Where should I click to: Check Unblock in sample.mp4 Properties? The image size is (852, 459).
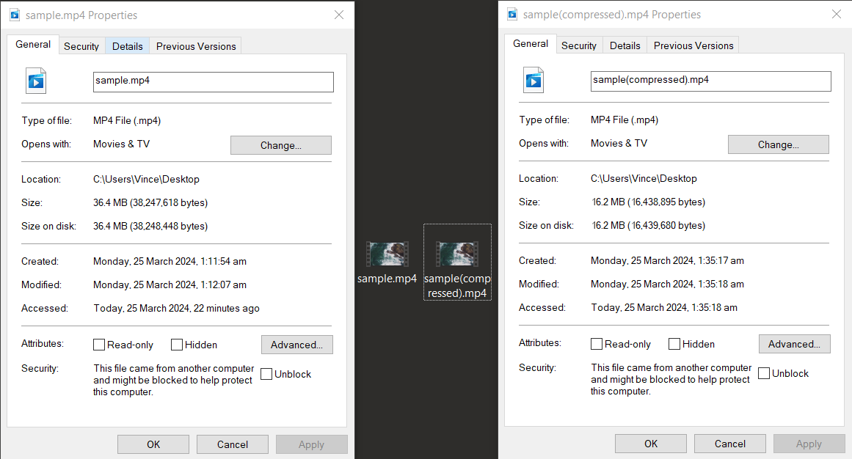[x=266, y=373]
